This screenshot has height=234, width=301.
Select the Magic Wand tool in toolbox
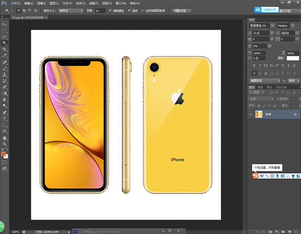(x=4, y=43)
